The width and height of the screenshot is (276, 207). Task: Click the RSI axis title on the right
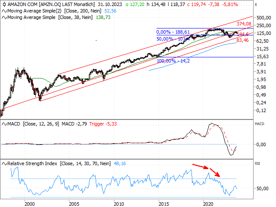pos(257,164)
